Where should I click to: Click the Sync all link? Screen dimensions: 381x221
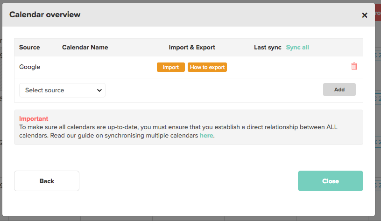(x=297, y=47)
